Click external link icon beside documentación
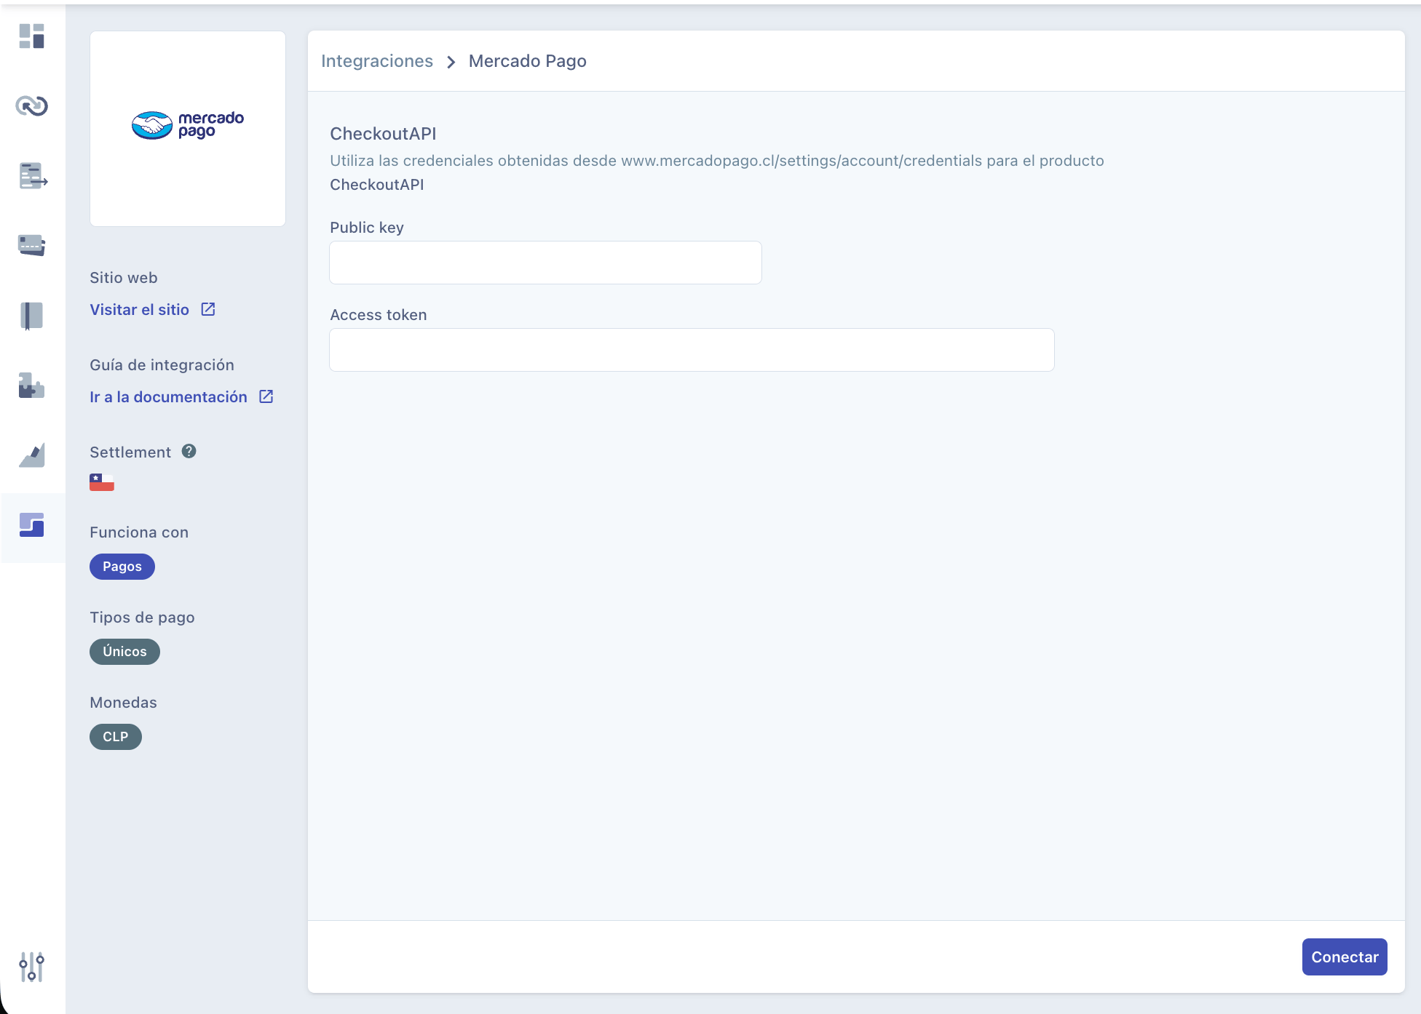This screenshot has width=1421, height=1014. tap(266, 396)
